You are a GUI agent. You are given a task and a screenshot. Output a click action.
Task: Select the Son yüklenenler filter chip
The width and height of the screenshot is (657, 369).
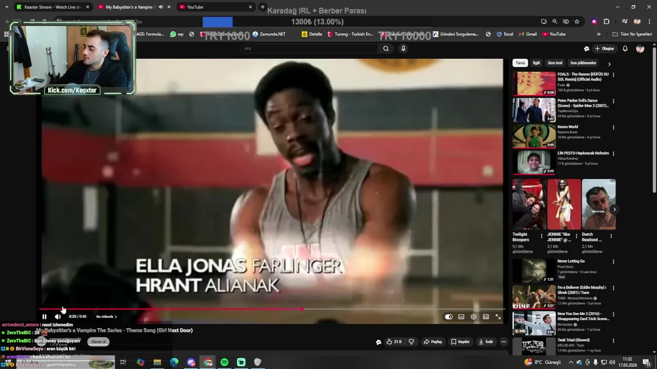click(x=583, y=63)
